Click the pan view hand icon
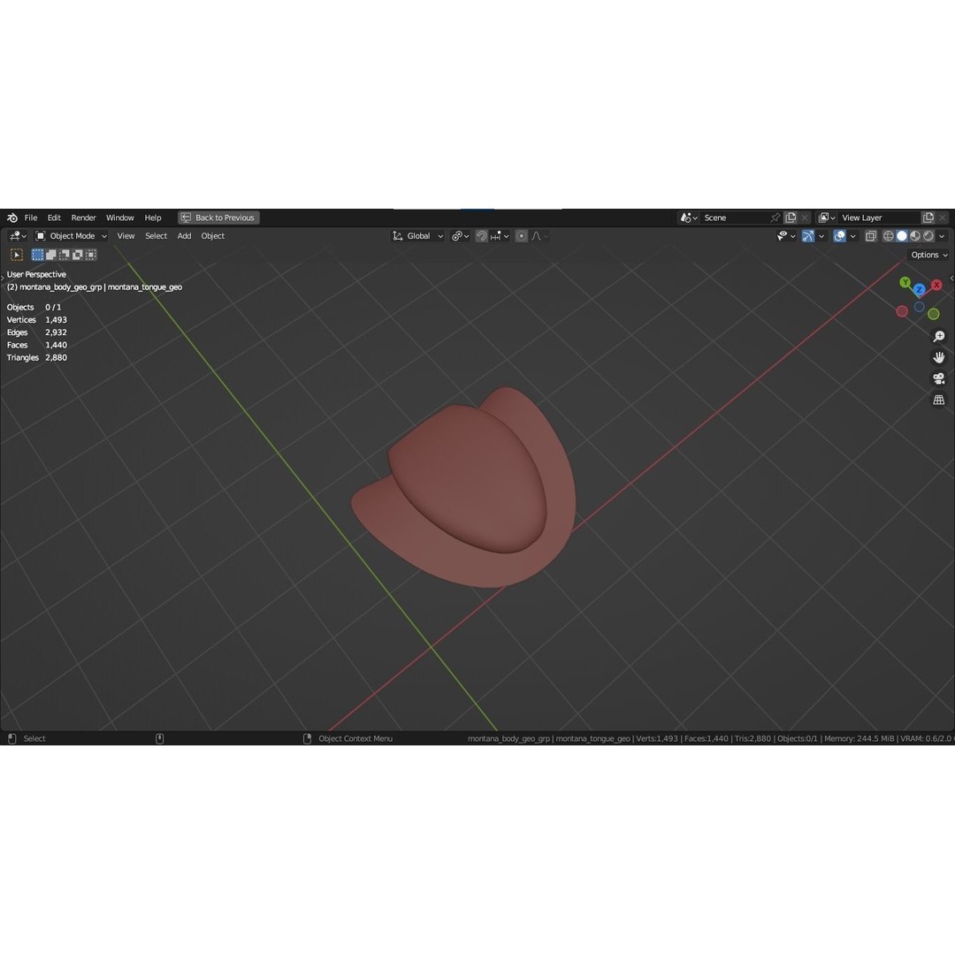 point(938,357)
